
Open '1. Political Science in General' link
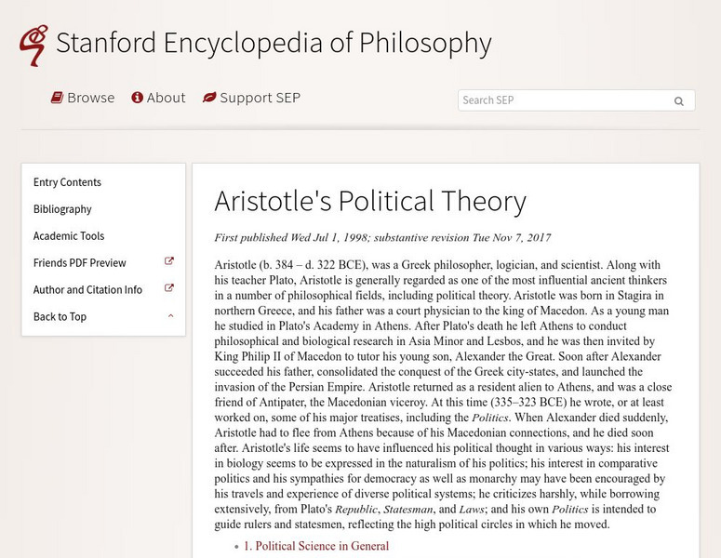[316, 546]
